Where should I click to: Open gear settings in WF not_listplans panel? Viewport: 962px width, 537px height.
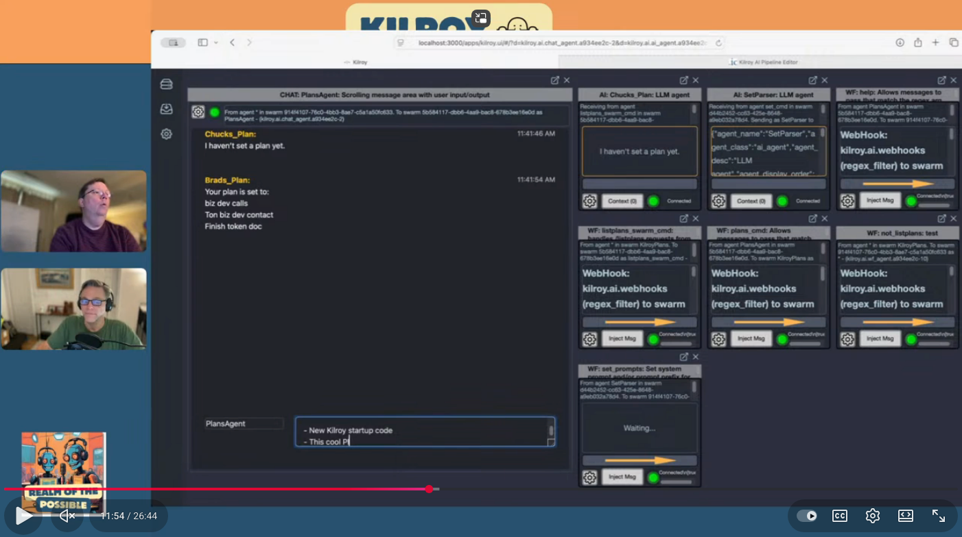847,339
